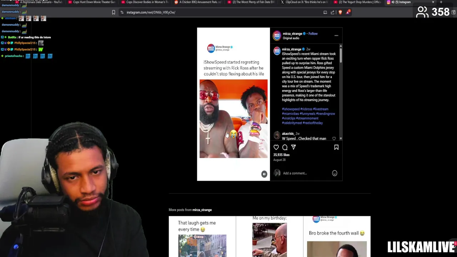Switch to the Worst Plenty of Fish Date tab
Image resolution: width=457 pixels, height=257 pixels.
point(251,2)
